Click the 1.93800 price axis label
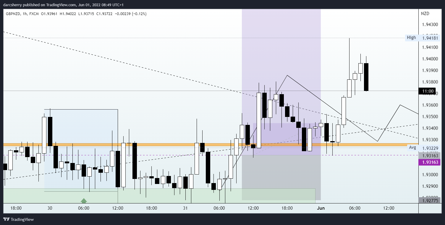 coord(430,82)
